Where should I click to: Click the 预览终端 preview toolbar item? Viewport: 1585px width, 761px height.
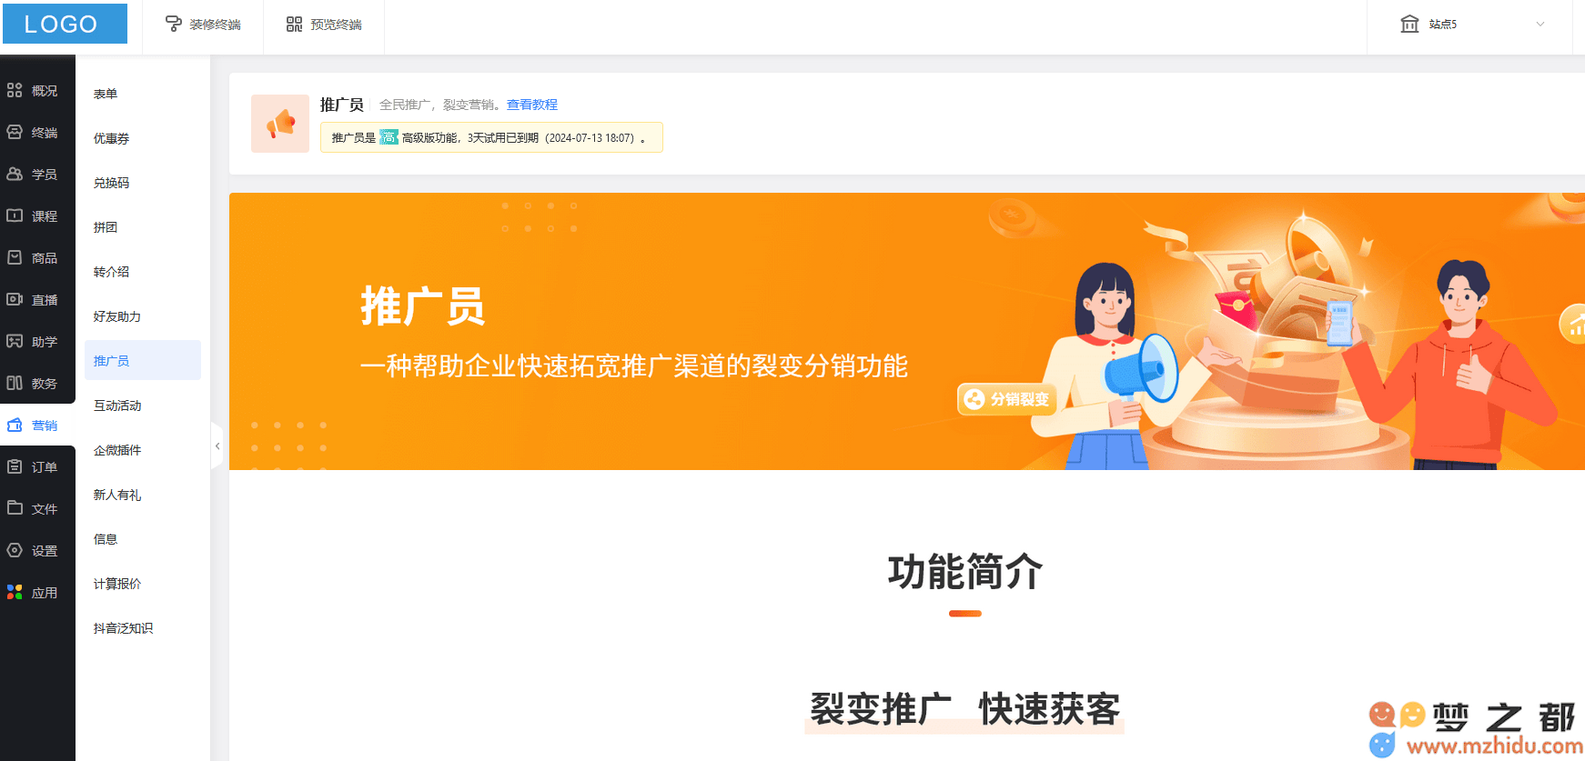click(324, 25)
